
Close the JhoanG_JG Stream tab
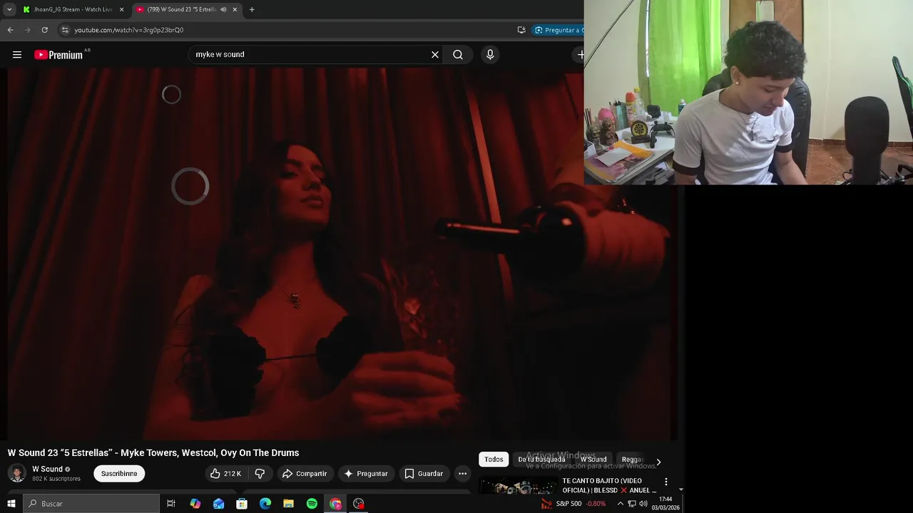point(121,9)
